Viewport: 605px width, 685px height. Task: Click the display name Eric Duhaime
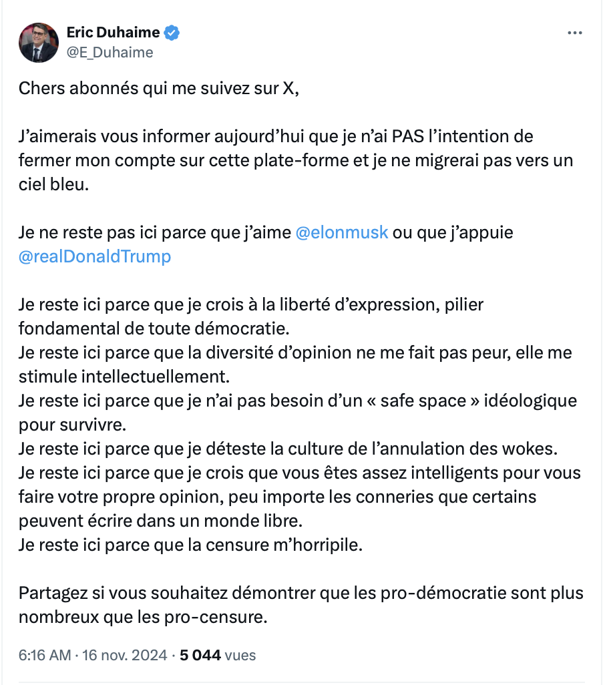coord(113,32)
